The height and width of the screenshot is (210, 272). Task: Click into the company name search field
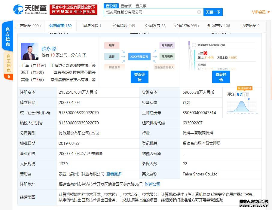tap(150, 12)
